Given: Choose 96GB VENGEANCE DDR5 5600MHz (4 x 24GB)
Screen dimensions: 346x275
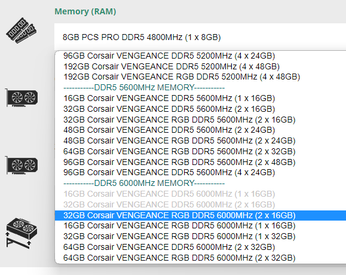Looking at the screenshot, I should pos(200,172).
